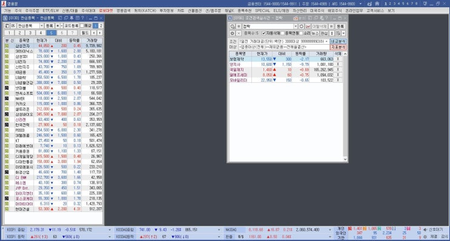This screenshot has width=450, height=241.
Task: Click the help icon in 관심종목 window title
Action: 82,18
